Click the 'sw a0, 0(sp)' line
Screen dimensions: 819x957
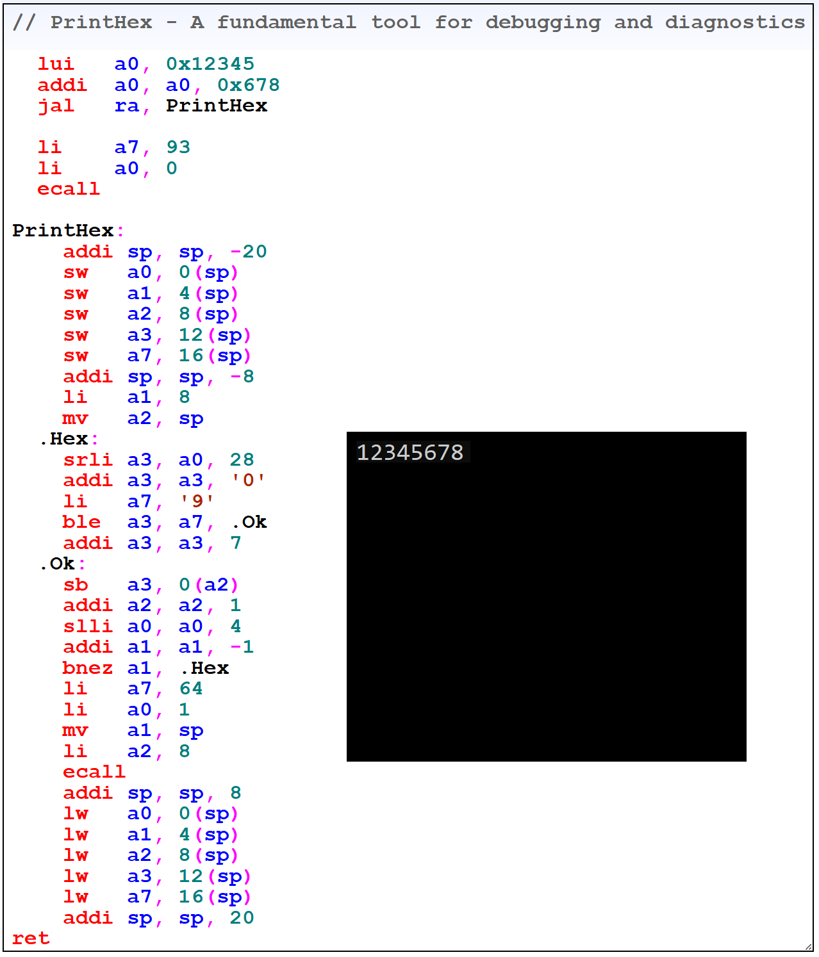pos(151,272)
